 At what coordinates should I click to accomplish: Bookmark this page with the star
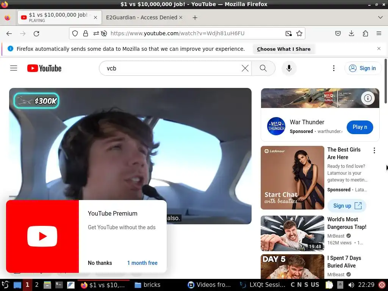[299, 33]
